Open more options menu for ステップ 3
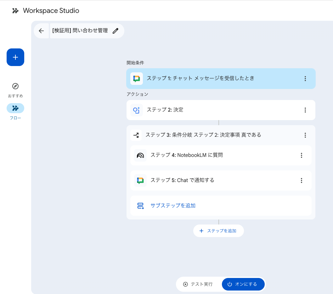 click(305, 135)
